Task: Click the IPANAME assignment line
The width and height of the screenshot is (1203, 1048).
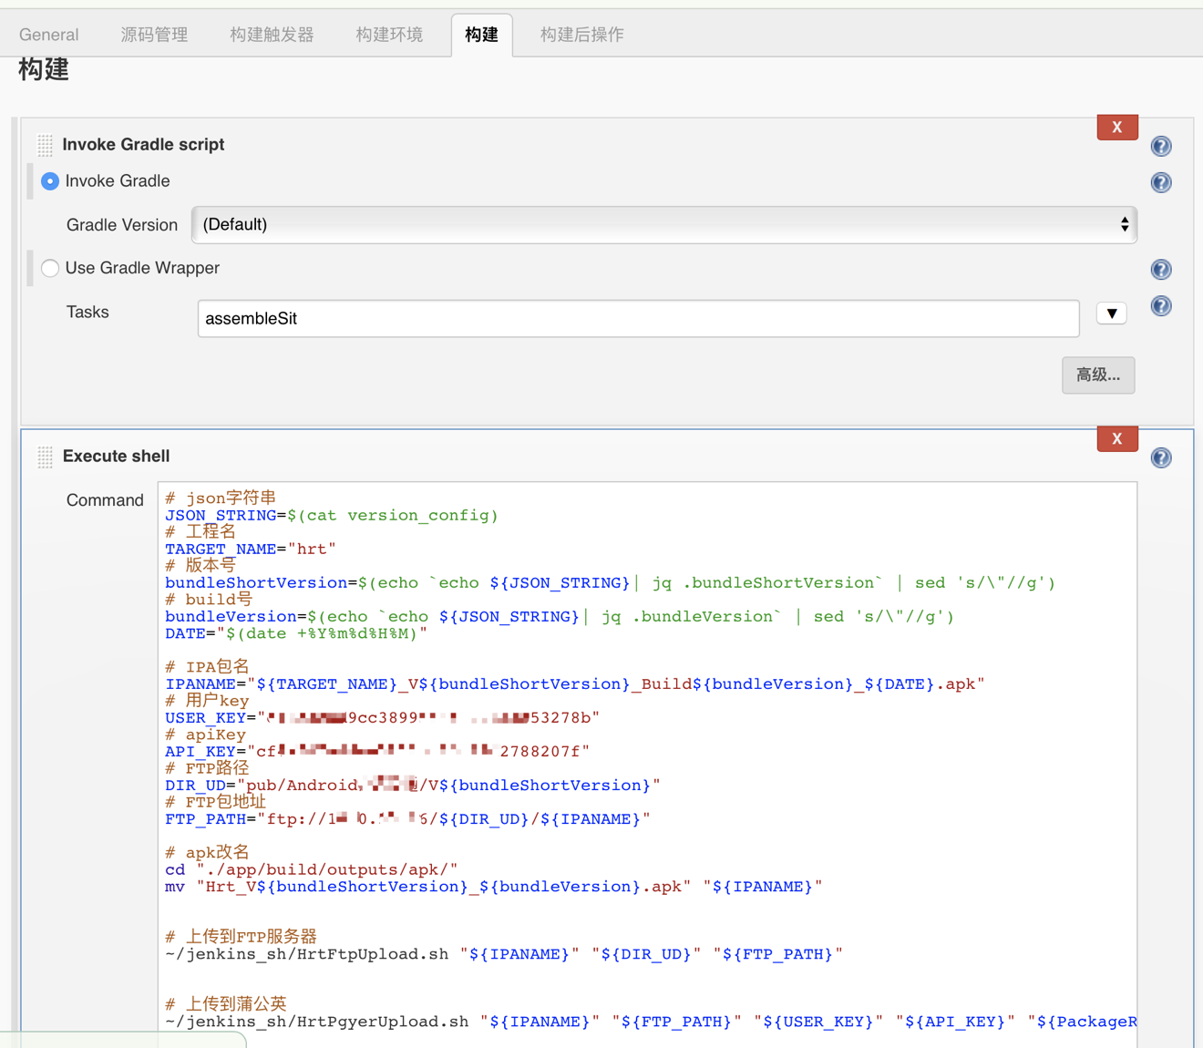Action: tap(575, 684)
